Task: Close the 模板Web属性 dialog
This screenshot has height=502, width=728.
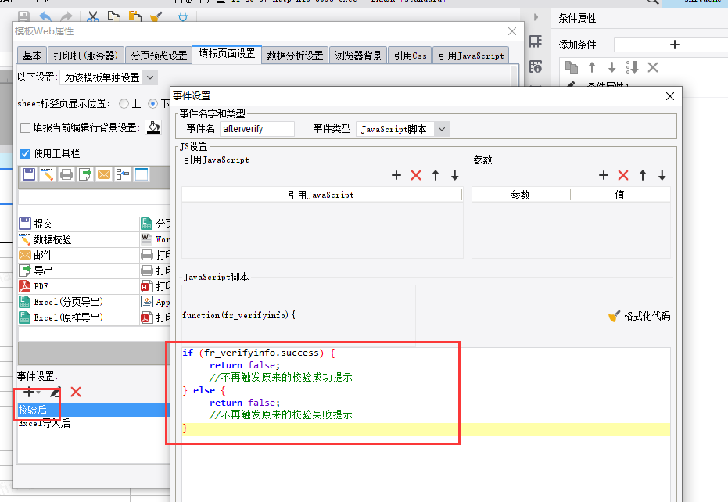Action: tap(512, 31)
